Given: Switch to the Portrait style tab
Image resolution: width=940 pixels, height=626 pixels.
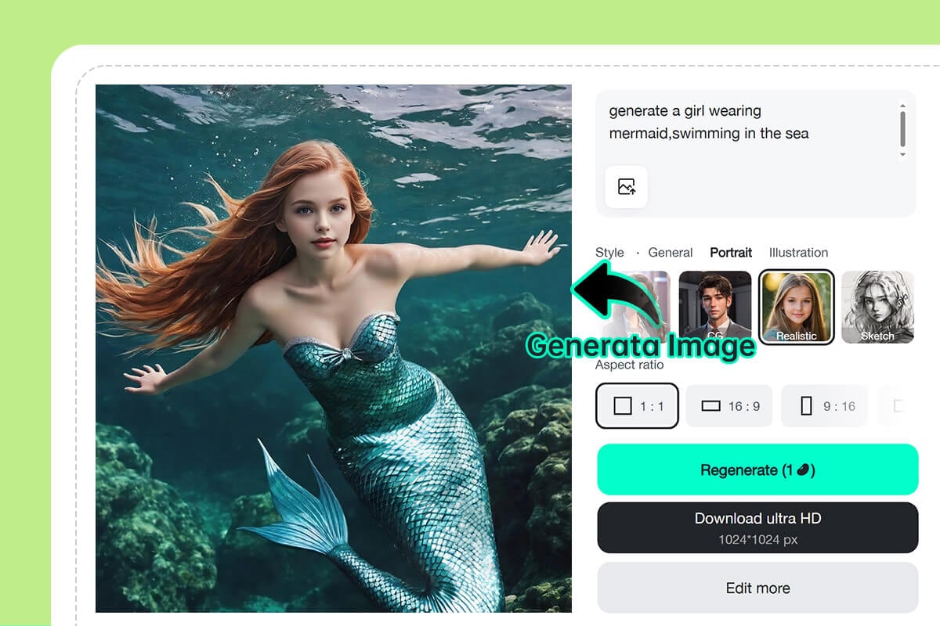Looking at the screenshot, I should [731, 253].
